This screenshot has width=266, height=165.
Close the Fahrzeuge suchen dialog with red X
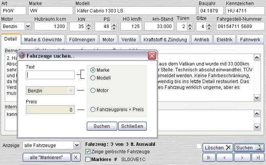[152, 56]
